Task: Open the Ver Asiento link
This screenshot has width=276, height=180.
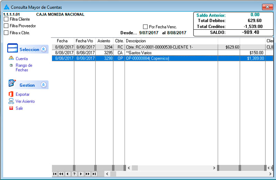Action: [25, 101]
